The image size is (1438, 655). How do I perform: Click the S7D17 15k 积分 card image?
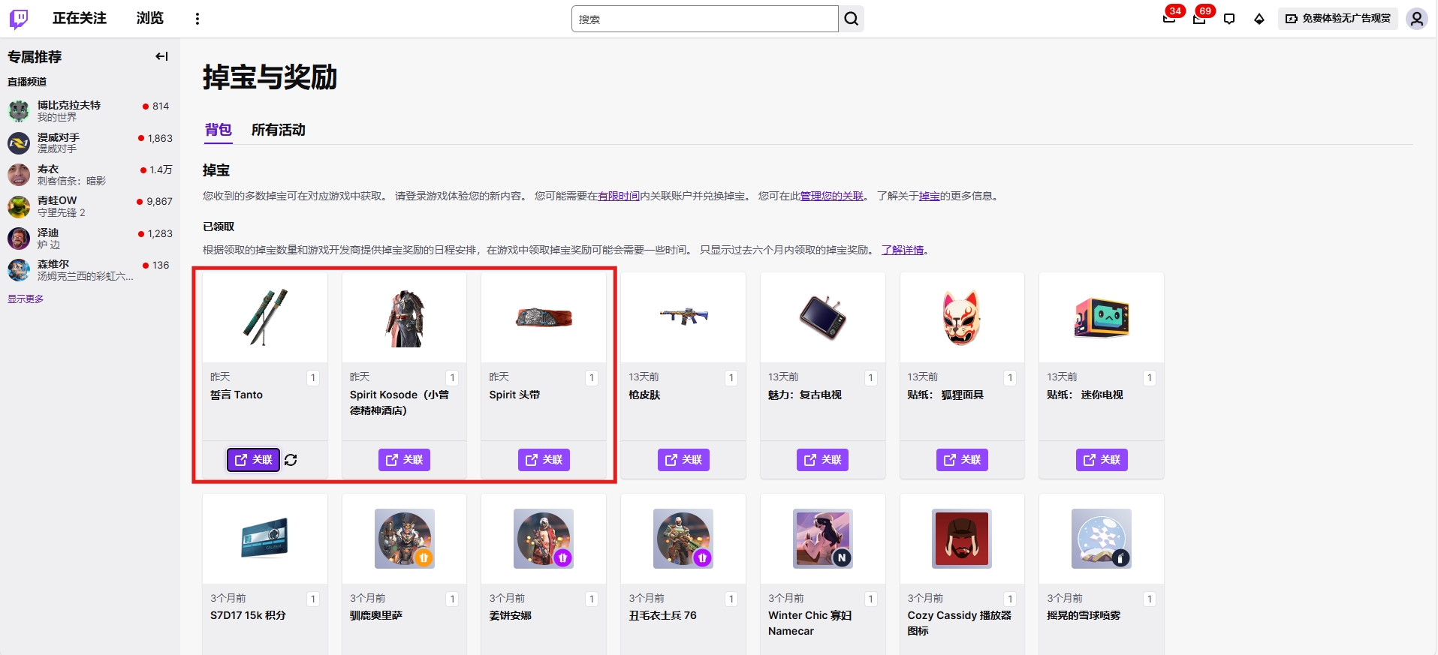tap(265, 539)
